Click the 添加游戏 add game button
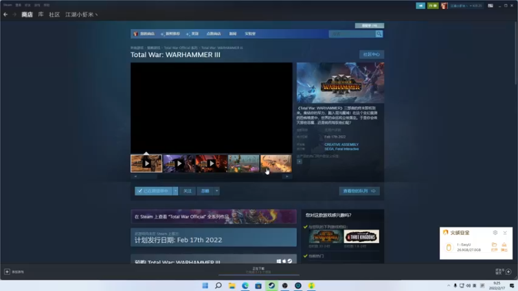This screenshot has height=291, width=518. coord(14,272)
